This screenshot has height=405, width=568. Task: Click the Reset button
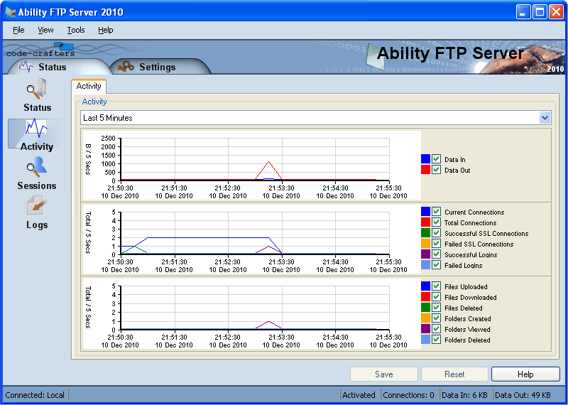(454, 374)
